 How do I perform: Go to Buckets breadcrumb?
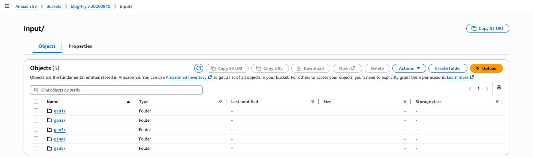[54, 7]
